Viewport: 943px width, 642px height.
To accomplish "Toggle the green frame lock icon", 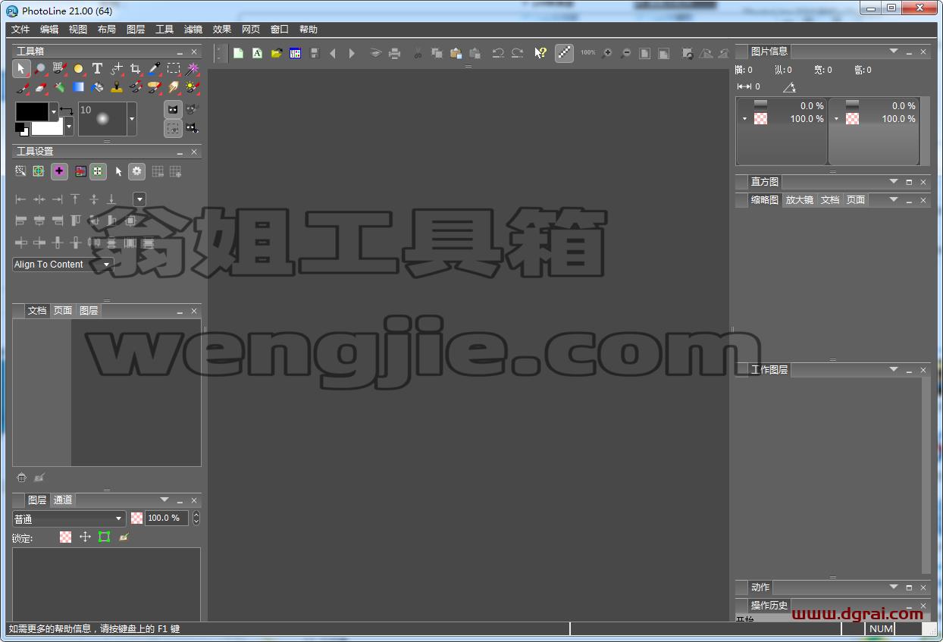I will click(x=105, y=537).
